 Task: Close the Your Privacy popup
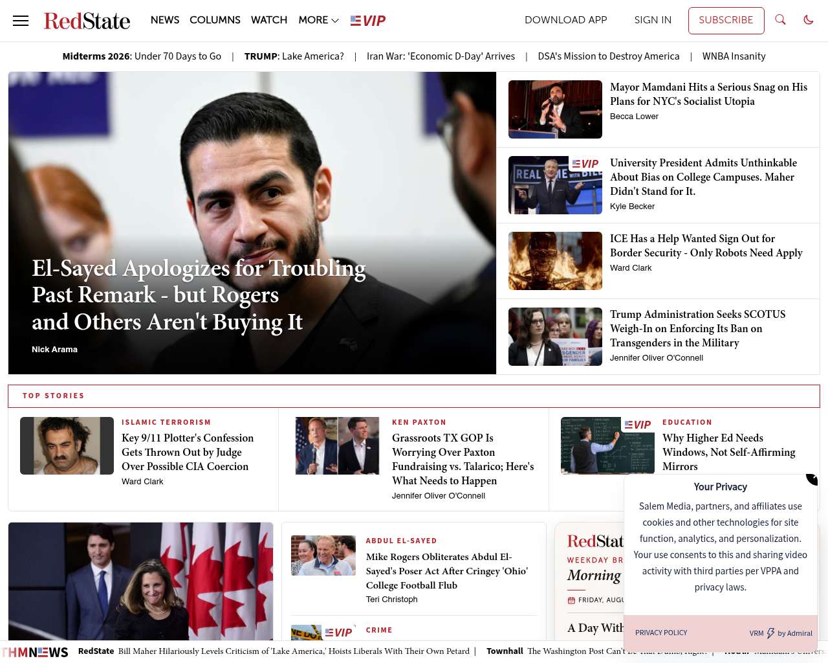tap(812, 479)
